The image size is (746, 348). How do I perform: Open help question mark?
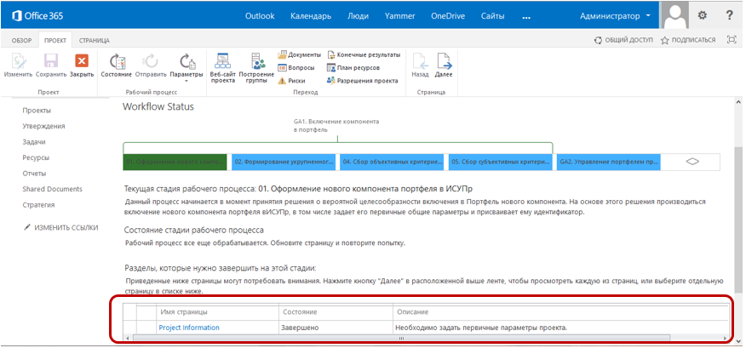(x=729, y=15)
